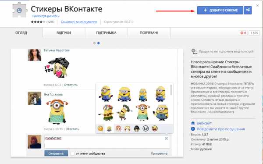This screenshot has height=164, width=263.
Task: Click the report abuse exclamation icon
Action: 193,129
